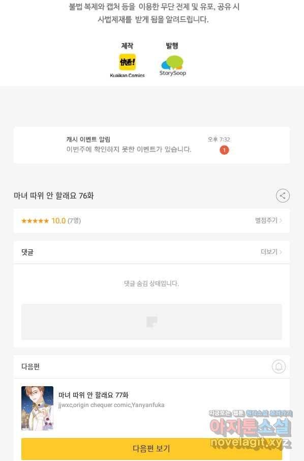Toggle the next-episode notification bell
This screenshot has width=304, height=461.
point(279,367)
